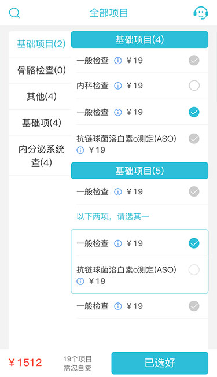Screen dimensions: 217x377
Task: Contact customer service via headset icon
Action: 201,13
